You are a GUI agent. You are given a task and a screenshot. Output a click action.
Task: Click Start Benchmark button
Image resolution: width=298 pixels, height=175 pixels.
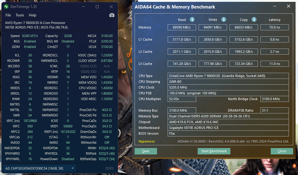[214, 151]
